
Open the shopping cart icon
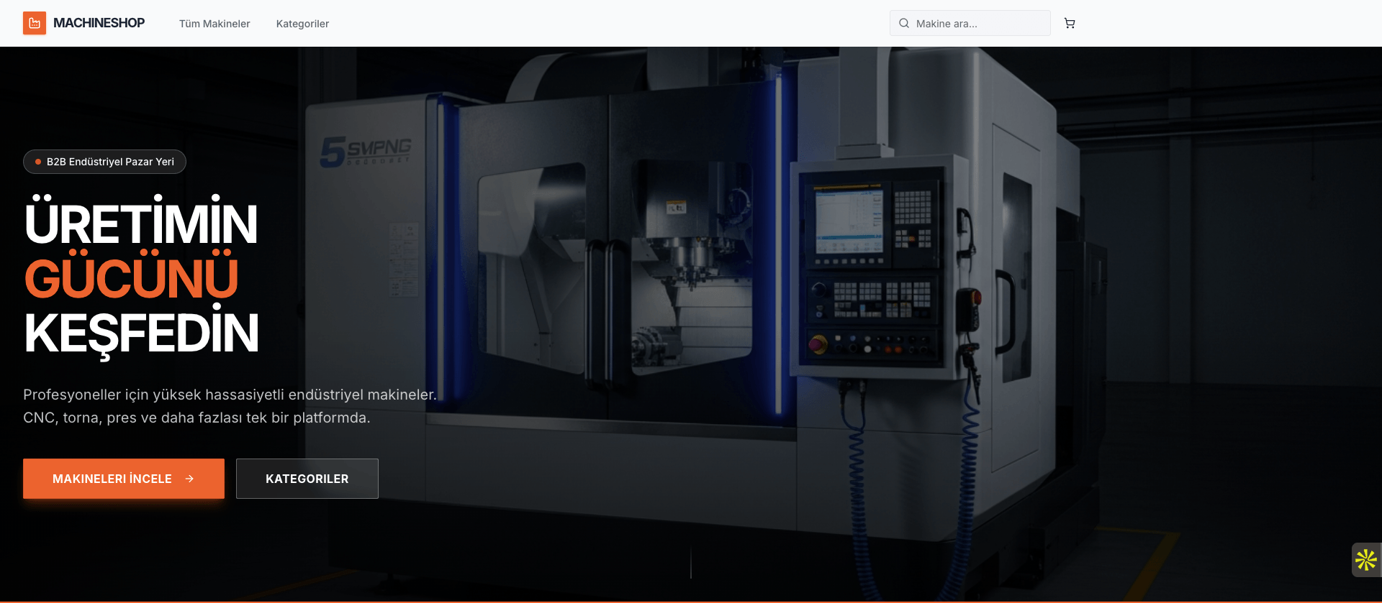pos(1070,23)
